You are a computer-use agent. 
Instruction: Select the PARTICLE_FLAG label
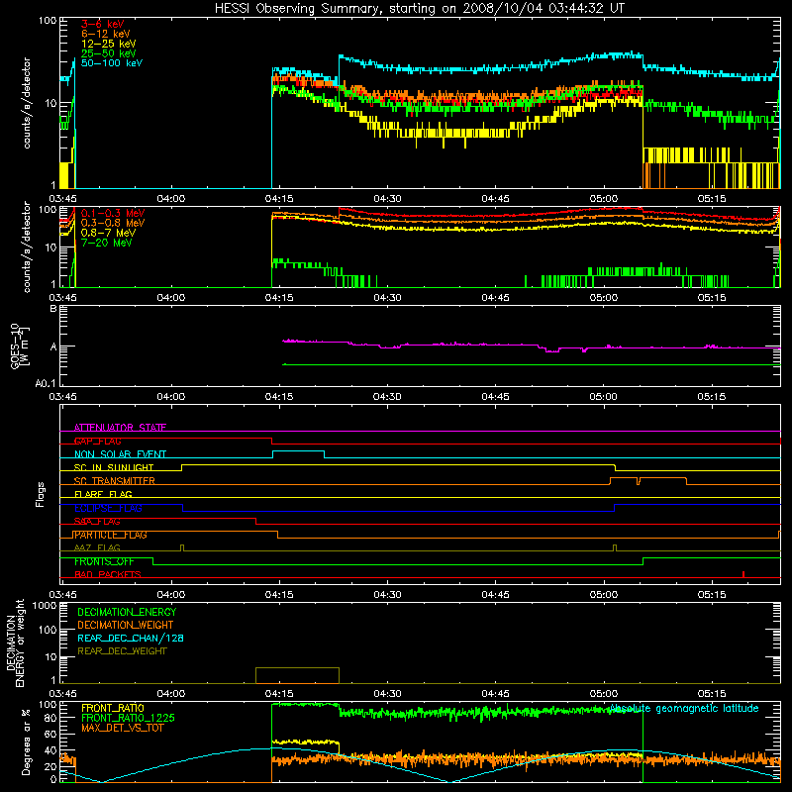(111, 535)
